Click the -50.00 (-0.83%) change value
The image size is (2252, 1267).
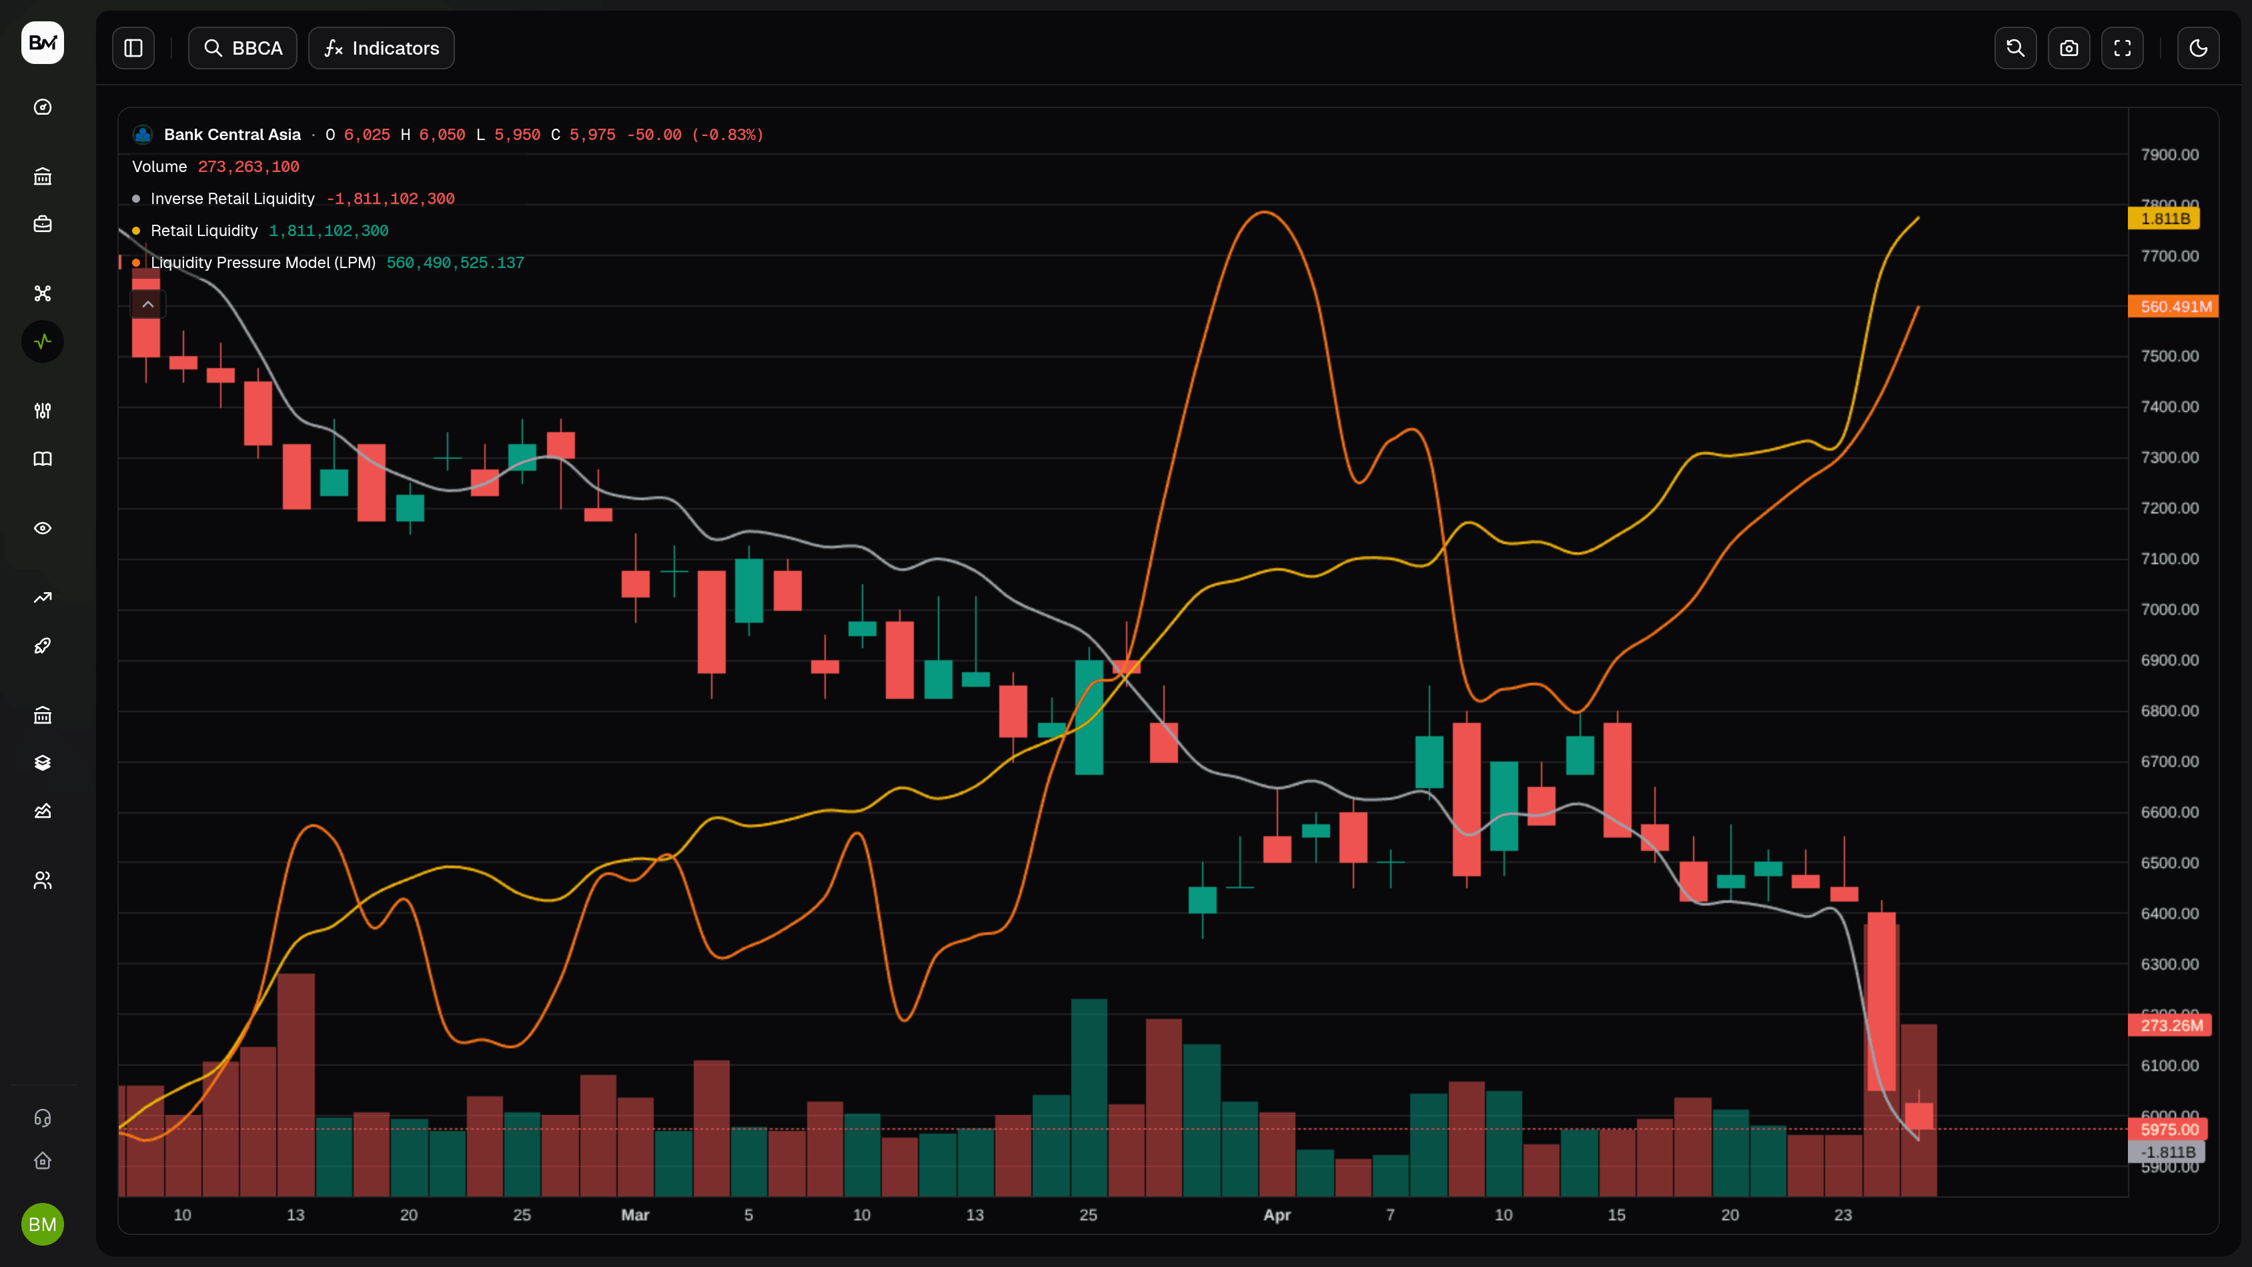695,135
